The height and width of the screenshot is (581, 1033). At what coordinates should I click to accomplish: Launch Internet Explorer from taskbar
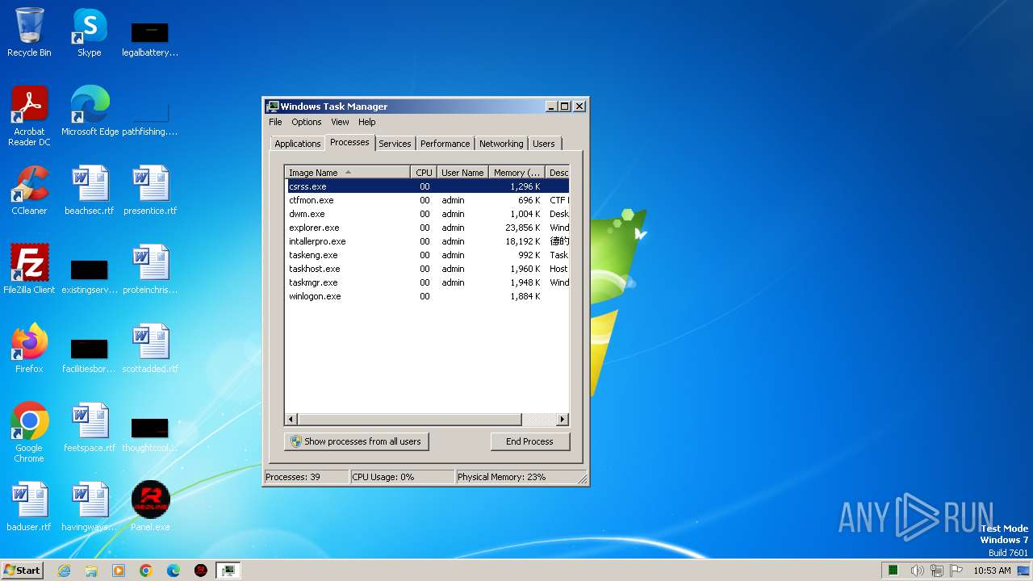(64, 571)
